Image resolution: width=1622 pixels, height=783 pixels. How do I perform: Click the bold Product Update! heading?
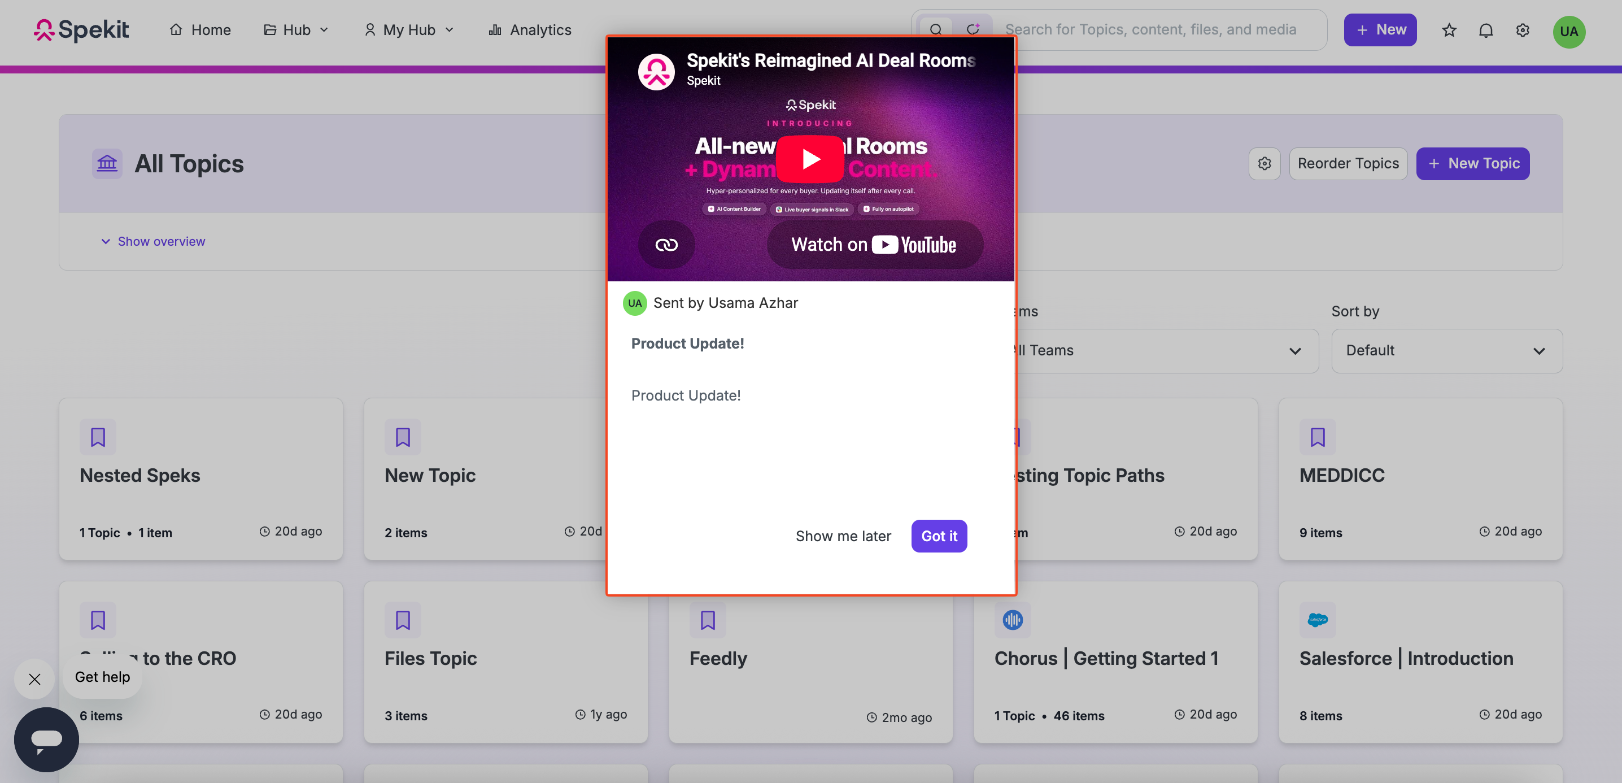point(687,343)
